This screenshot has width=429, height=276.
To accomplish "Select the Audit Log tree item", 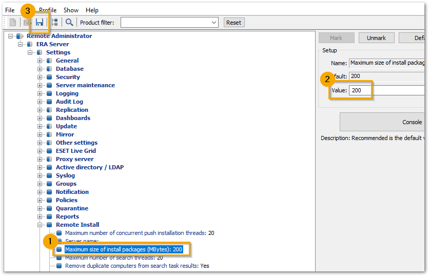I will coord(69,102).
